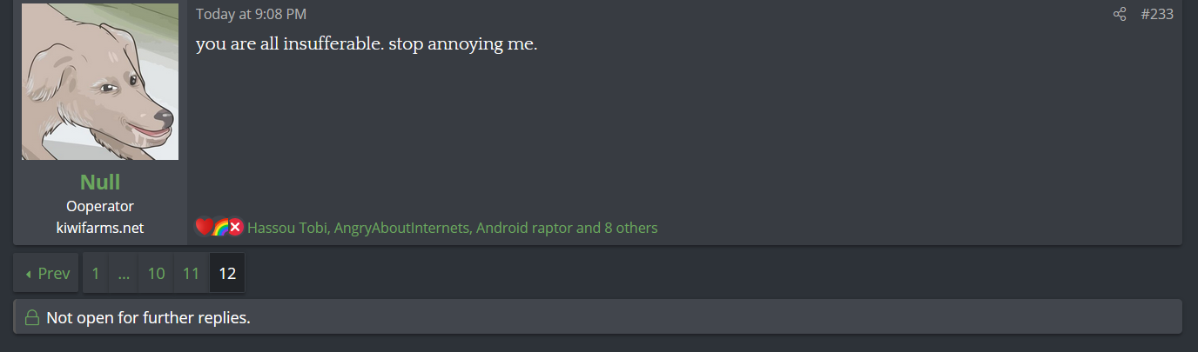Click the padlock icon in the locked notice
Screen dimensions: 1198x352
(x=32, y=318)
